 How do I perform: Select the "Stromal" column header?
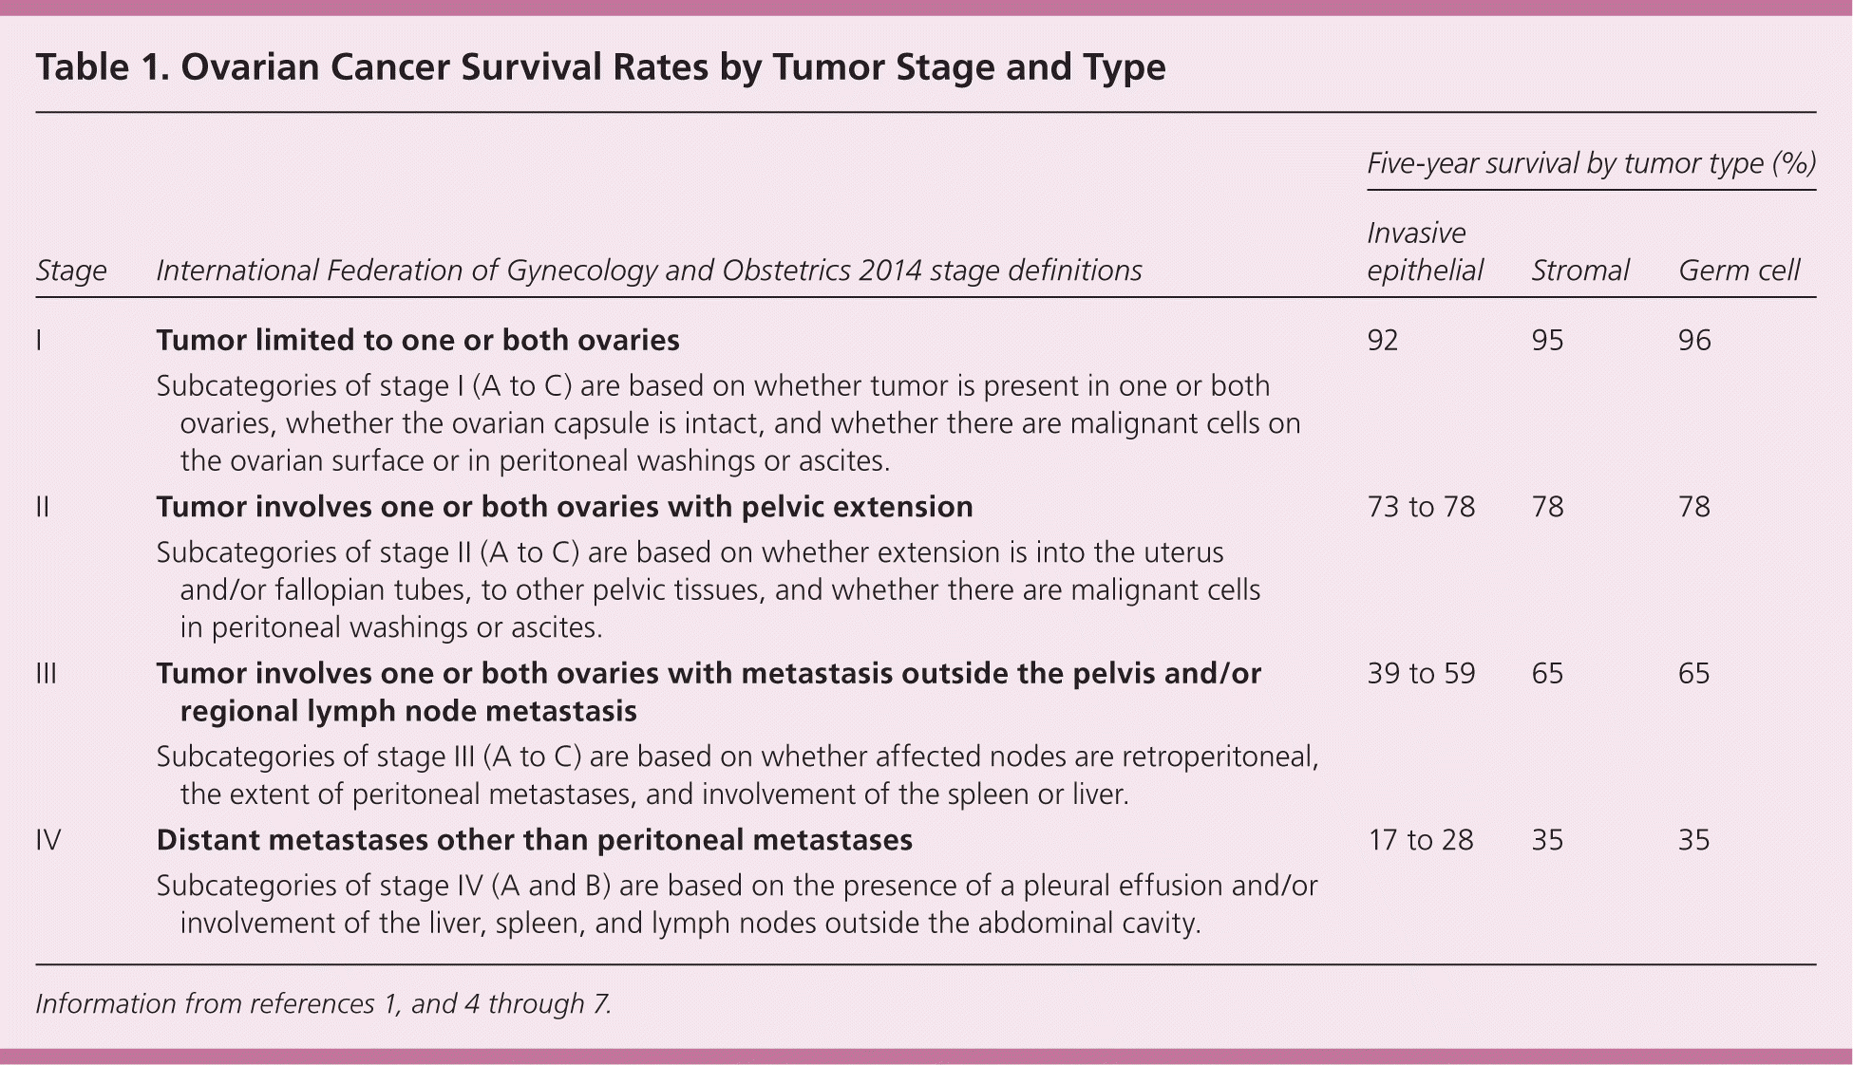(x=1579, y=271)
